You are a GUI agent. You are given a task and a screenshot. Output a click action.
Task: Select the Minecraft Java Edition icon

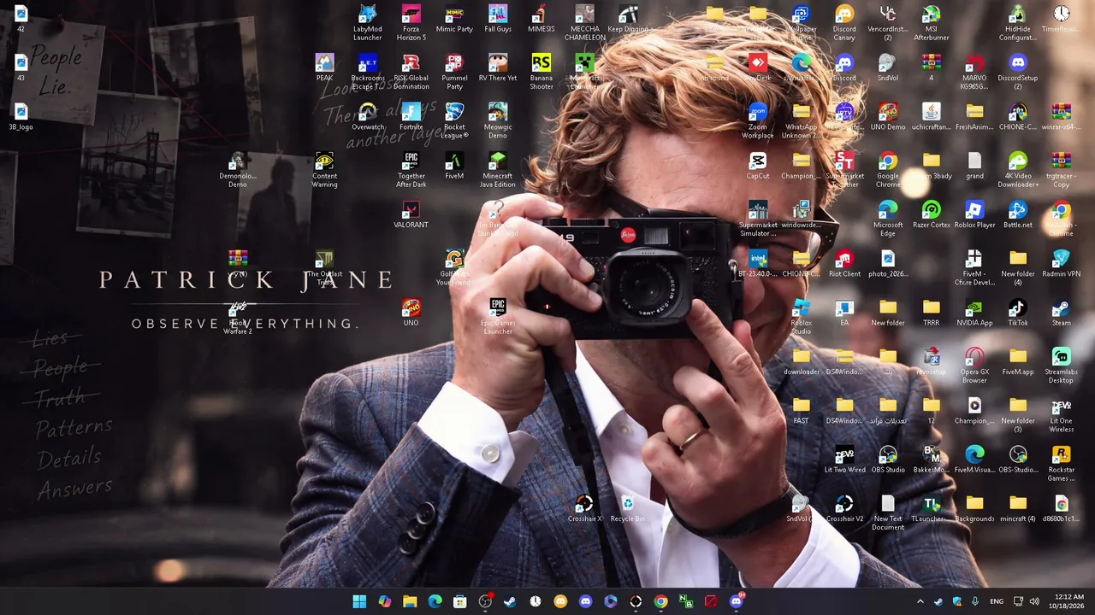pyautogui.click(x=498, y=170)
